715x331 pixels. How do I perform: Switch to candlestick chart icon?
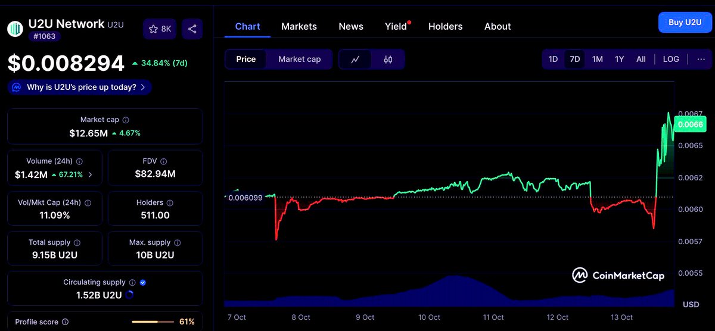(x=388, y=60)
